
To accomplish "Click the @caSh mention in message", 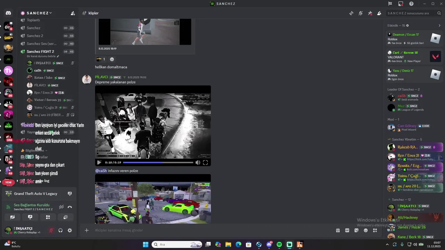I will (x=101, y=171).
